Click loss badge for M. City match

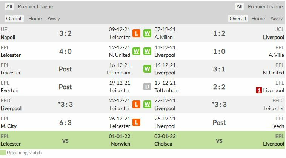click(136, 122)
